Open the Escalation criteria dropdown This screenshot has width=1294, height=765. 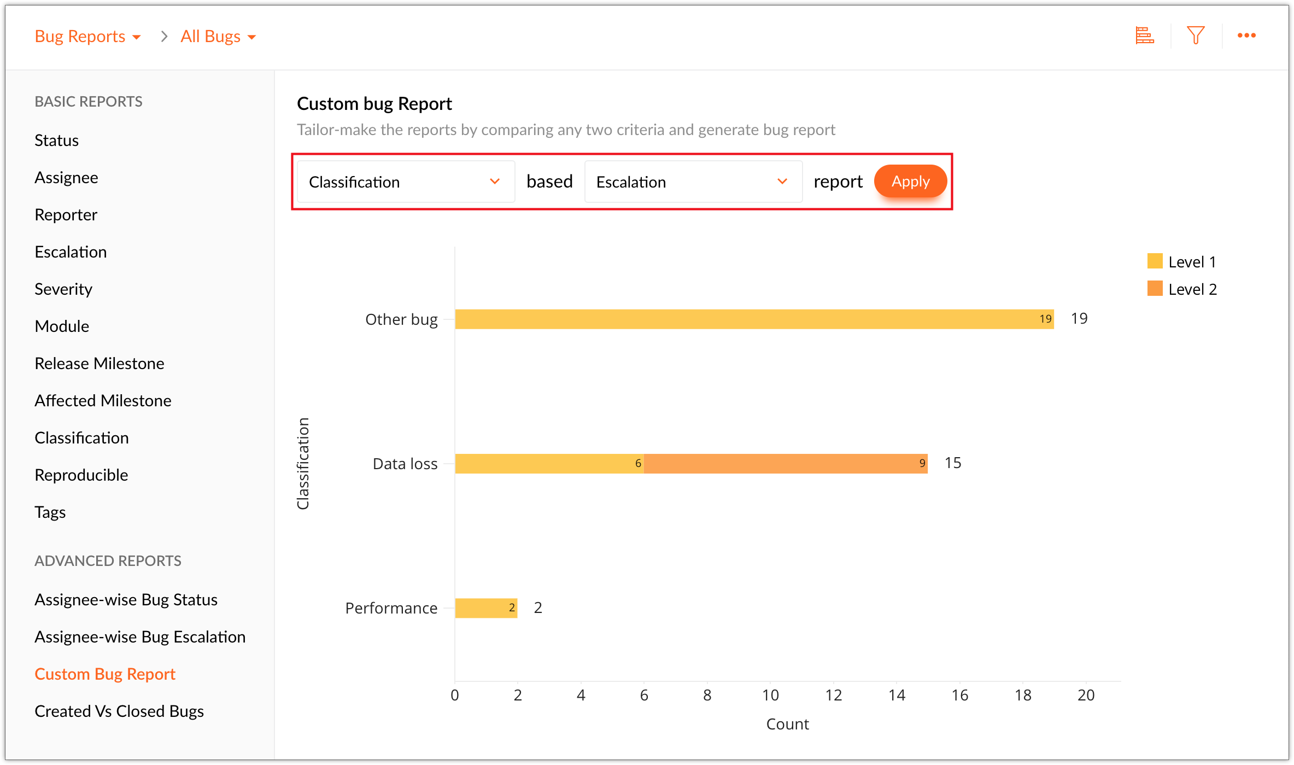[693, 182]
